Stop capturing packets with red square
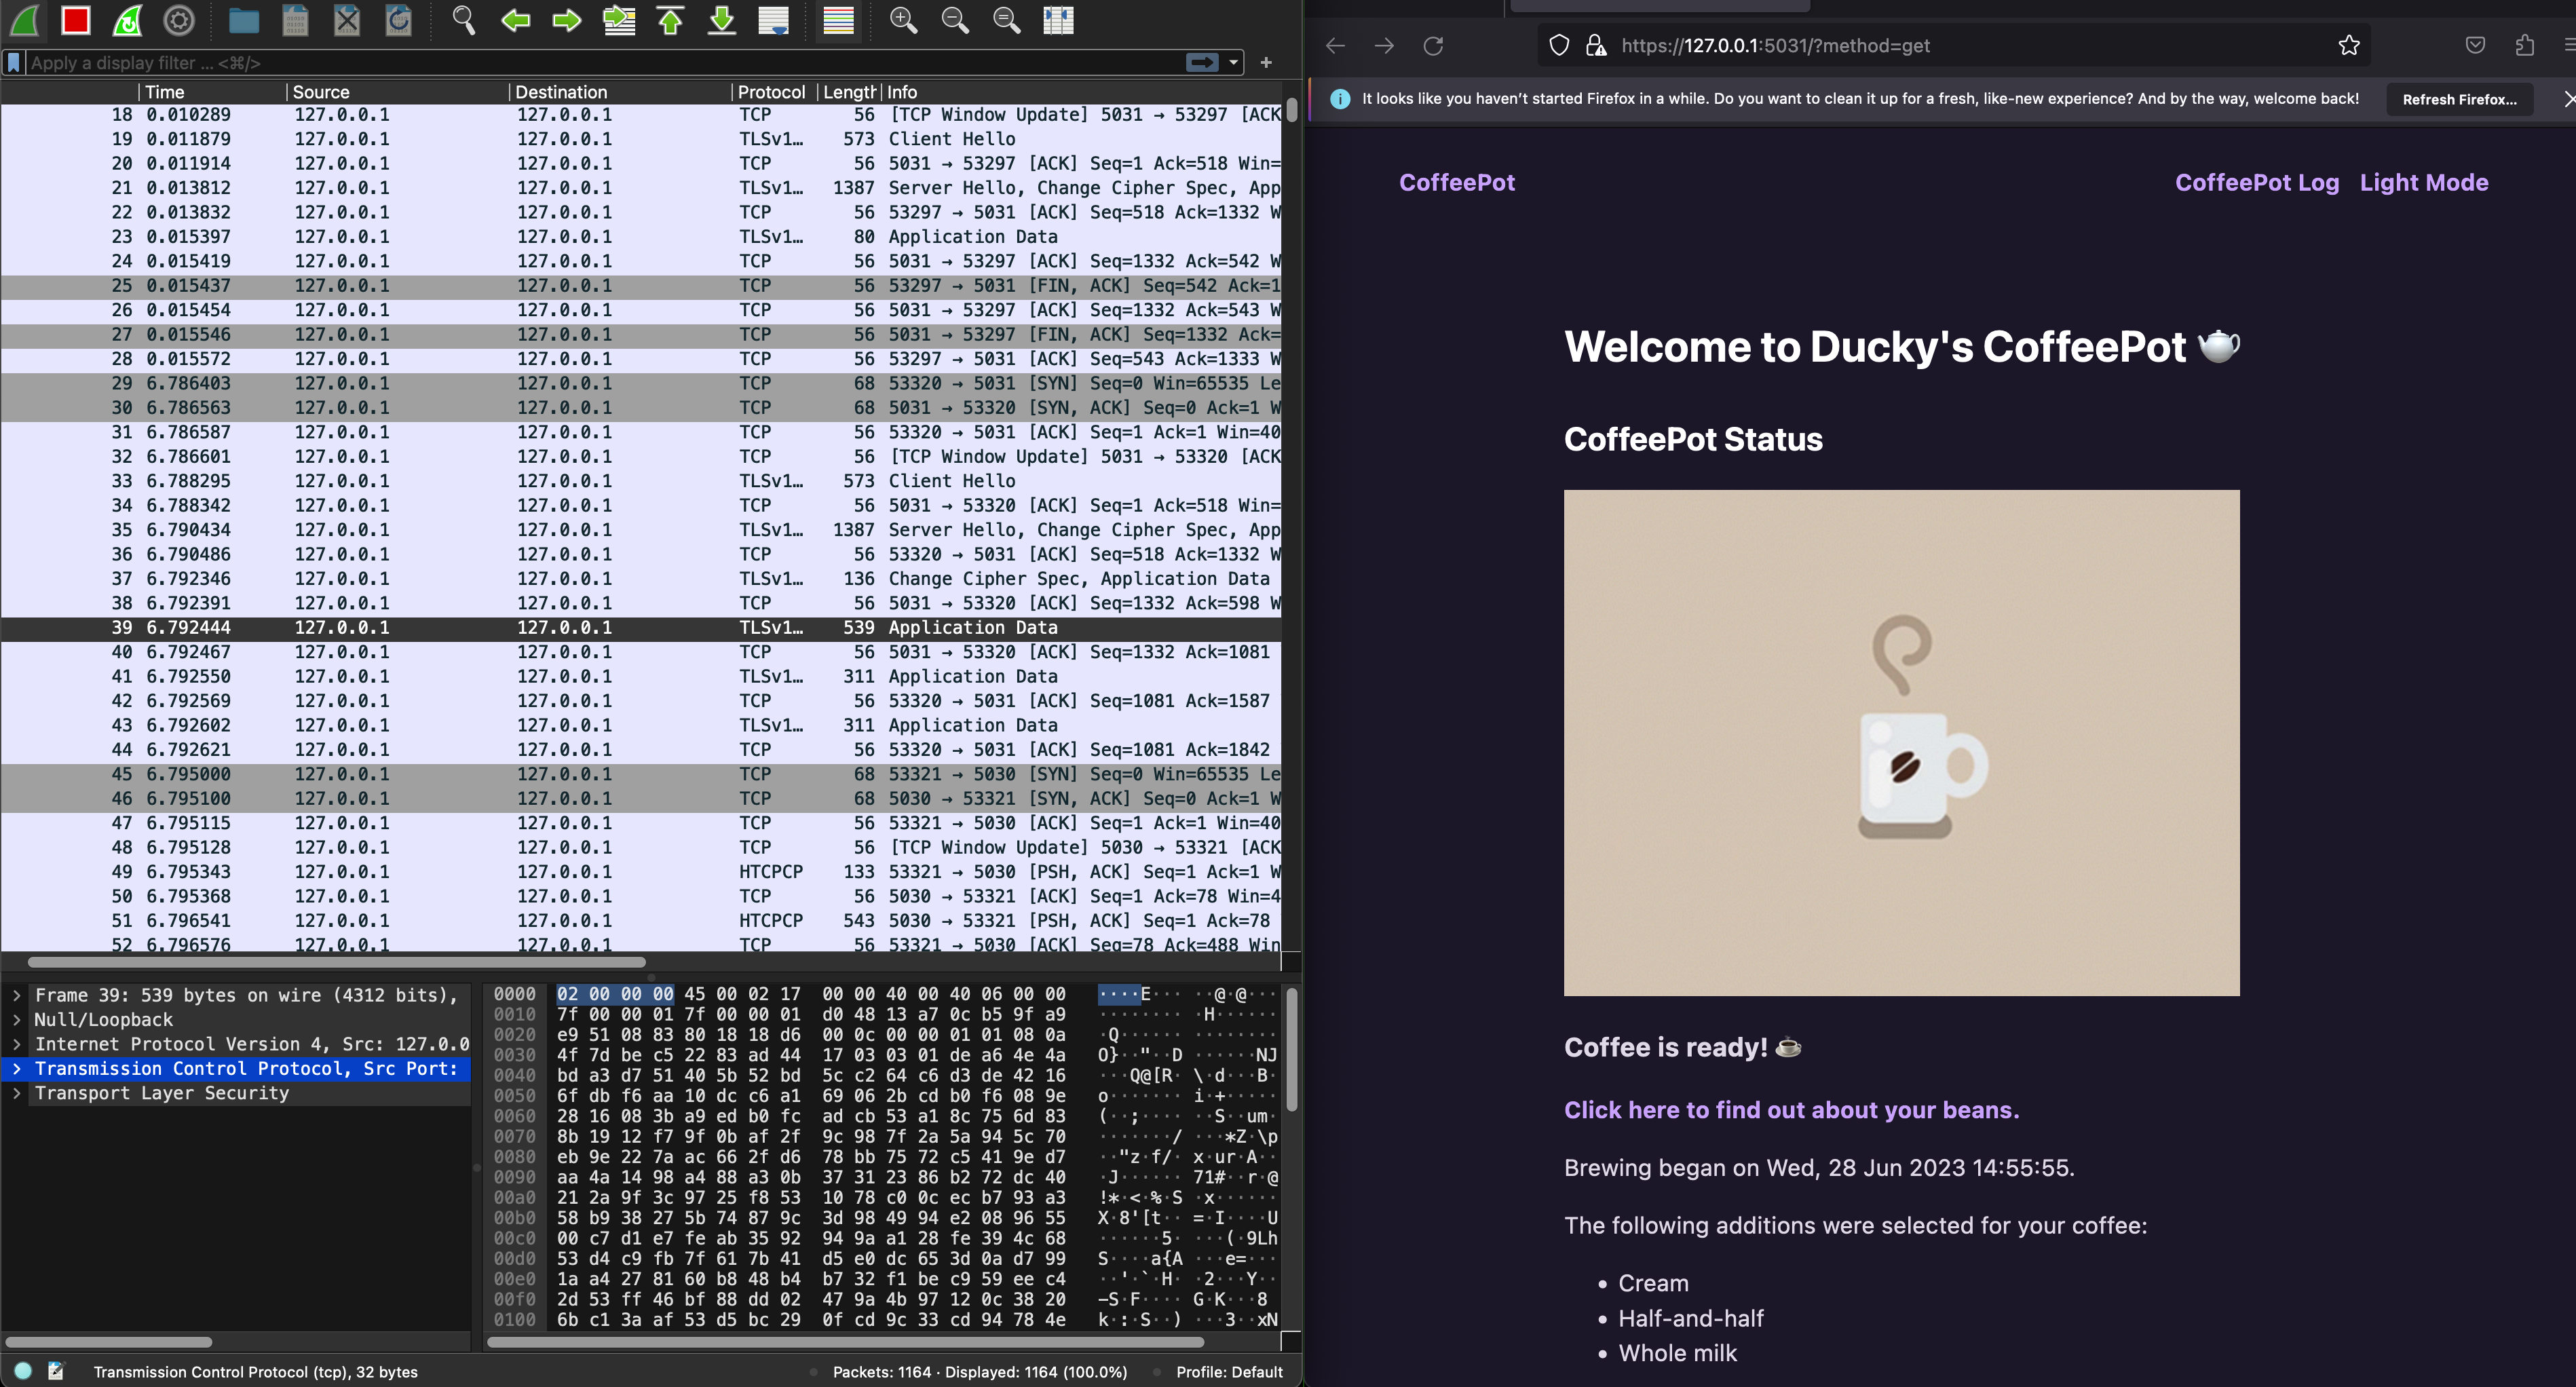 [x=75, y=20]
